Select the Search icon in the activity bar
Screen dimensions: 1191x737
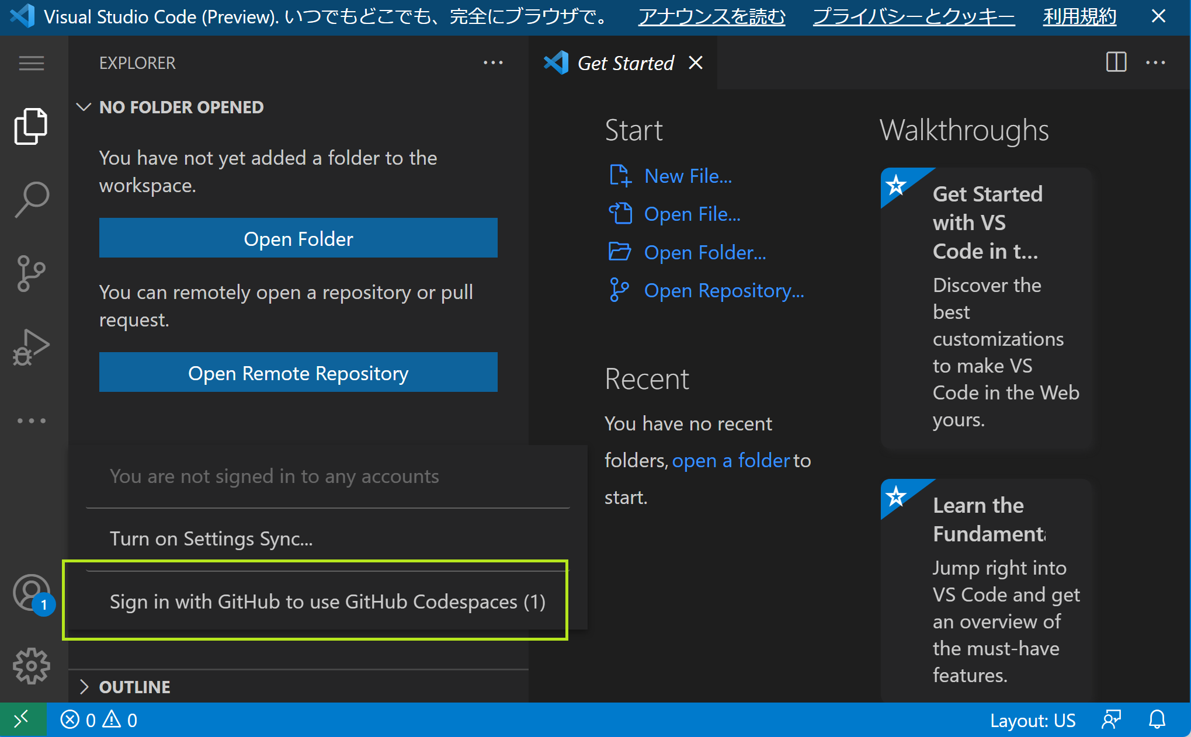(x=30, y=199)
